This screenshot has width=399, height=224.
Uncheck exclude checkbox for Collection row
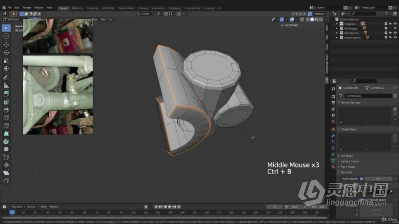(x=386, y=24)
